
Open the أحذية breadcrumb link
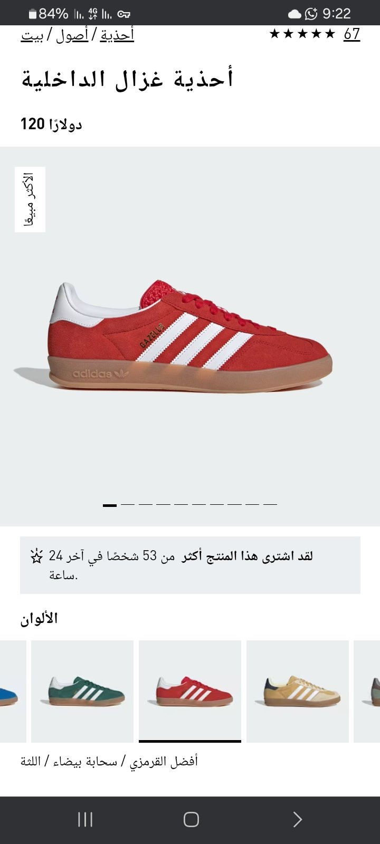tap(117, 35)
